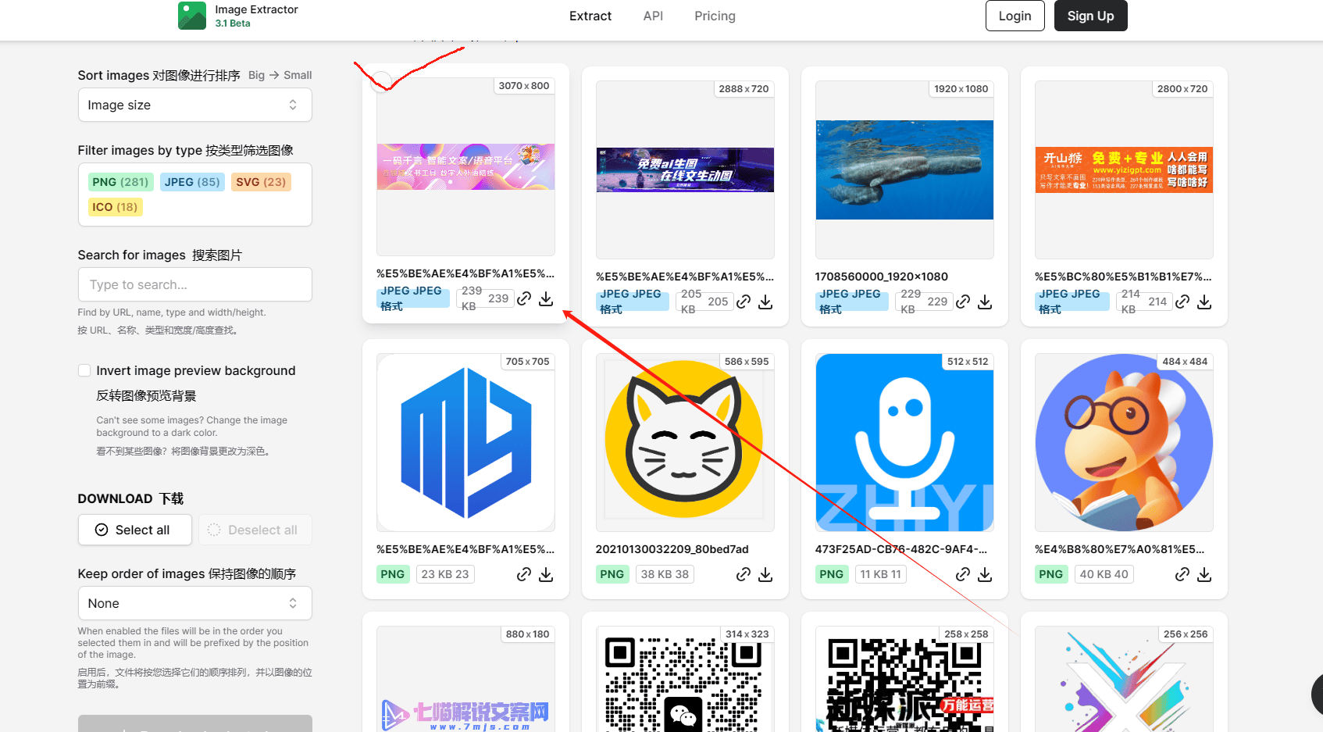Open the Image size sort dropdown
Viewport: 1323px width, 732px height.
[194, 105]
